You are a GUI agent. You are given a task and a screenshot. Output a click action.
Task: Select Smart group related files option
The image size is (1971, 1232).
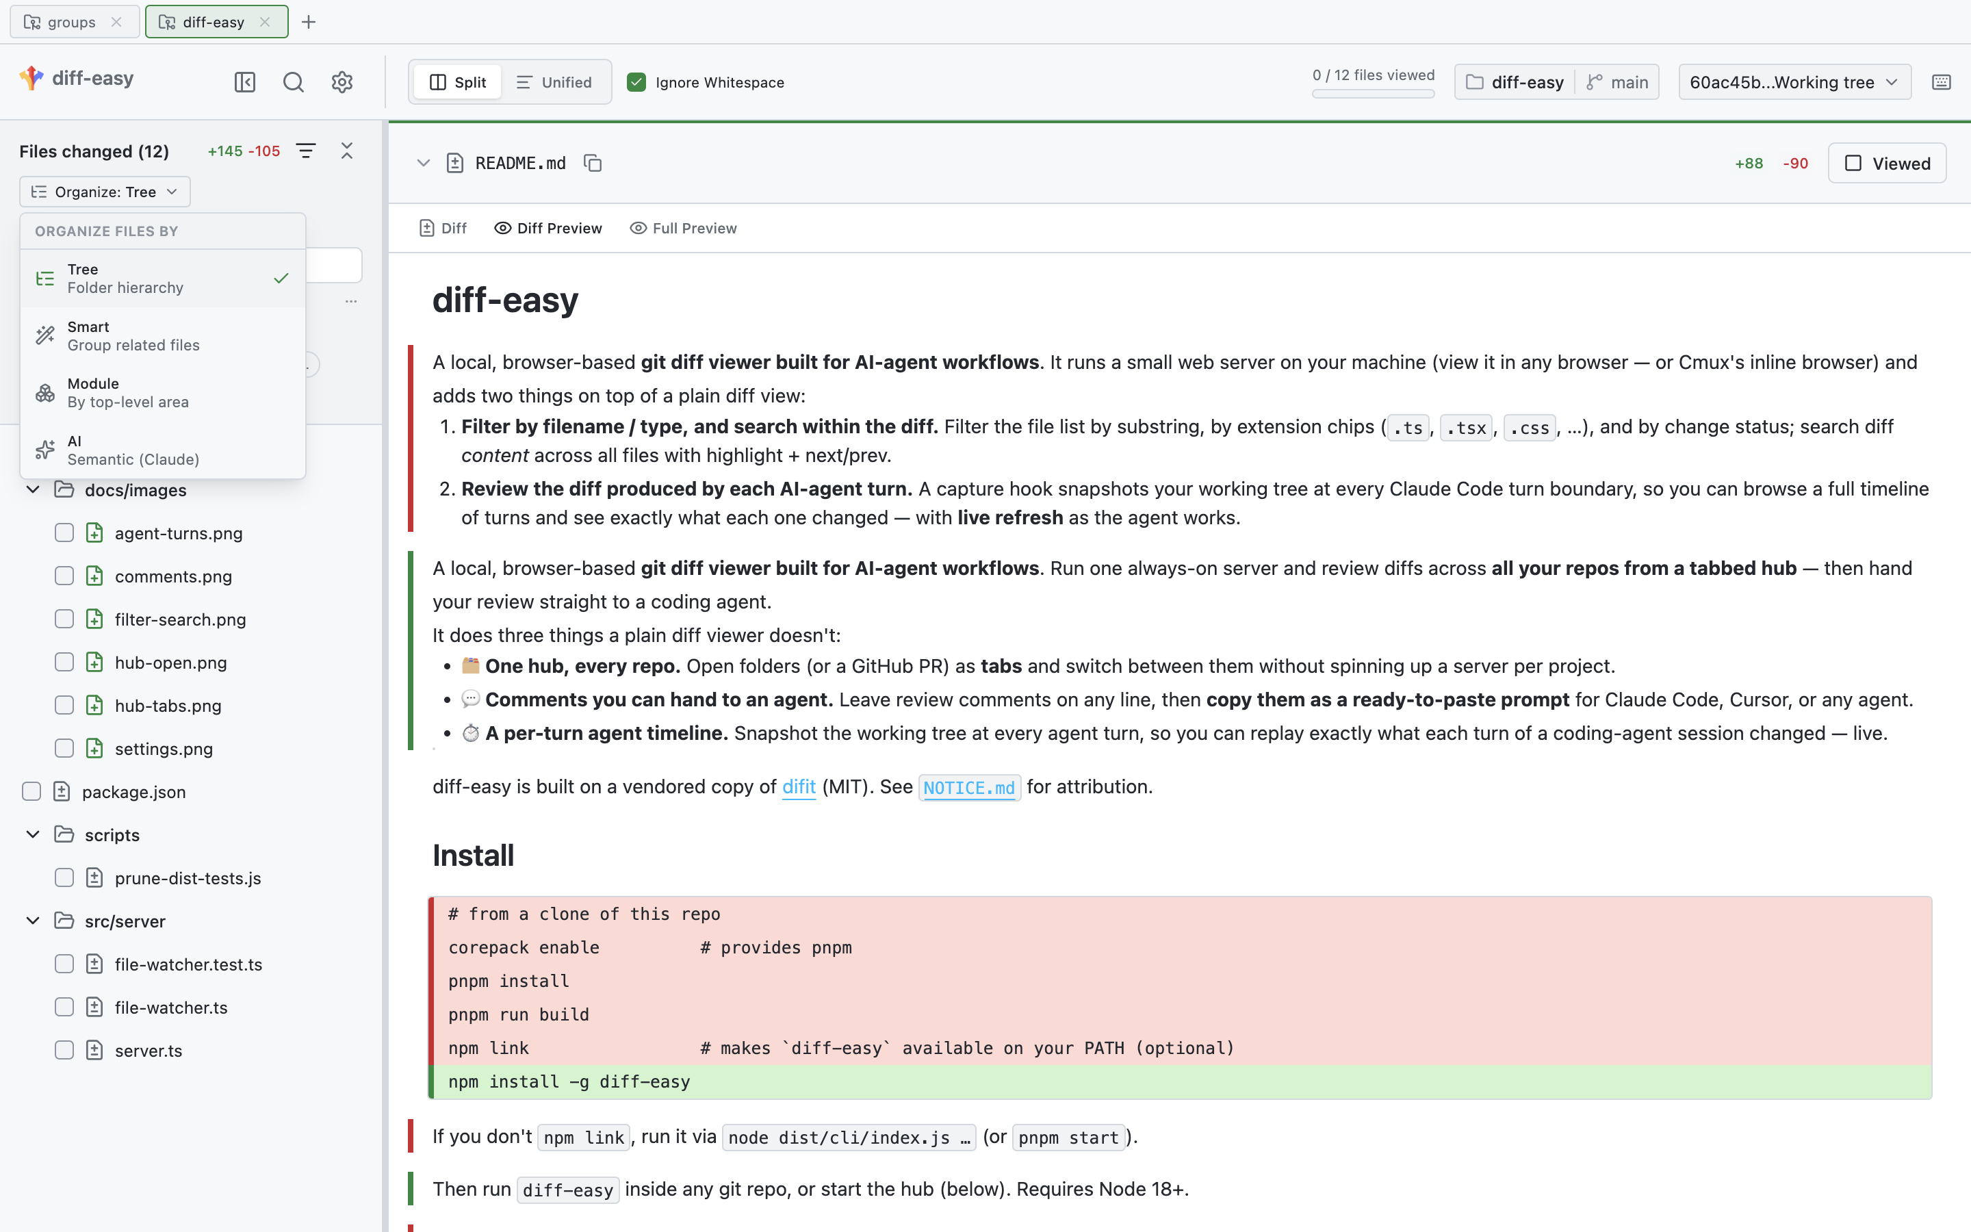(163, 335)
